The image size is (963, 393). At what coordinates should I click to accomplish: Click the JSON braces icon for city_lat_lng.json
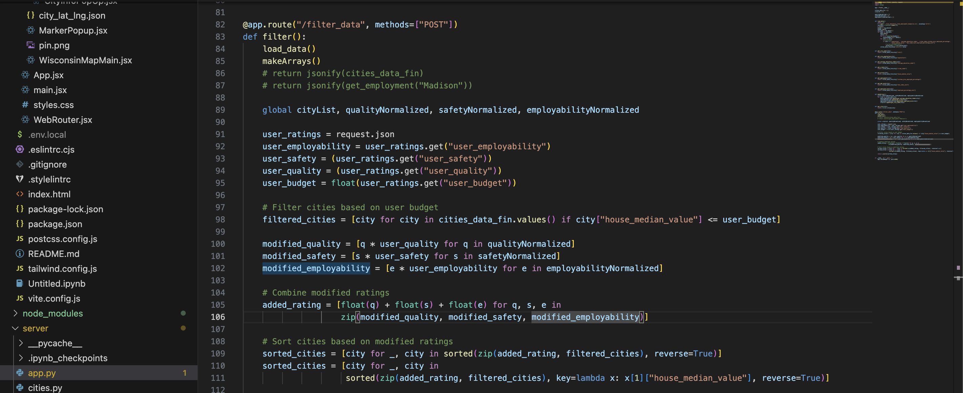tap(30, 15)
